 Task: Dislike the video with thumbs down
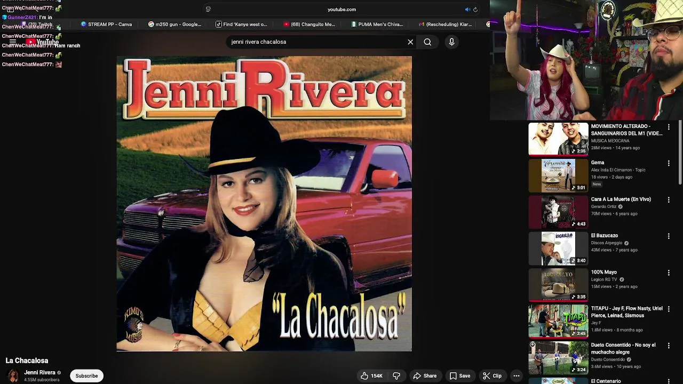tap(396, 375)
